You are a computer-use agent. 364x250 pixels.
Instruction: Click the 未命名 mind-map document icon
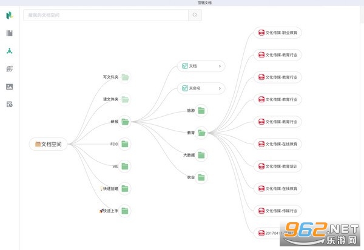coord(185,88)
